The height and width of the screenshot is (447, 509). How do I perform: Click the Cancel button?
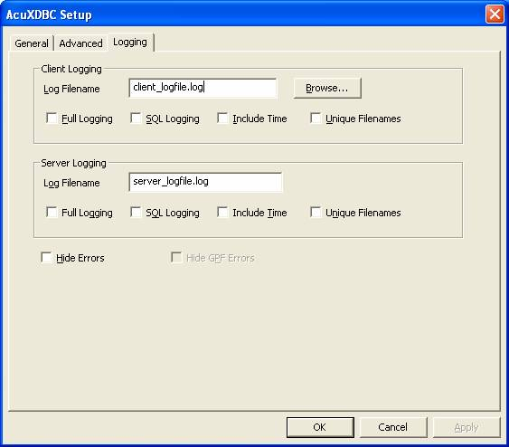(x=393, y=427)
